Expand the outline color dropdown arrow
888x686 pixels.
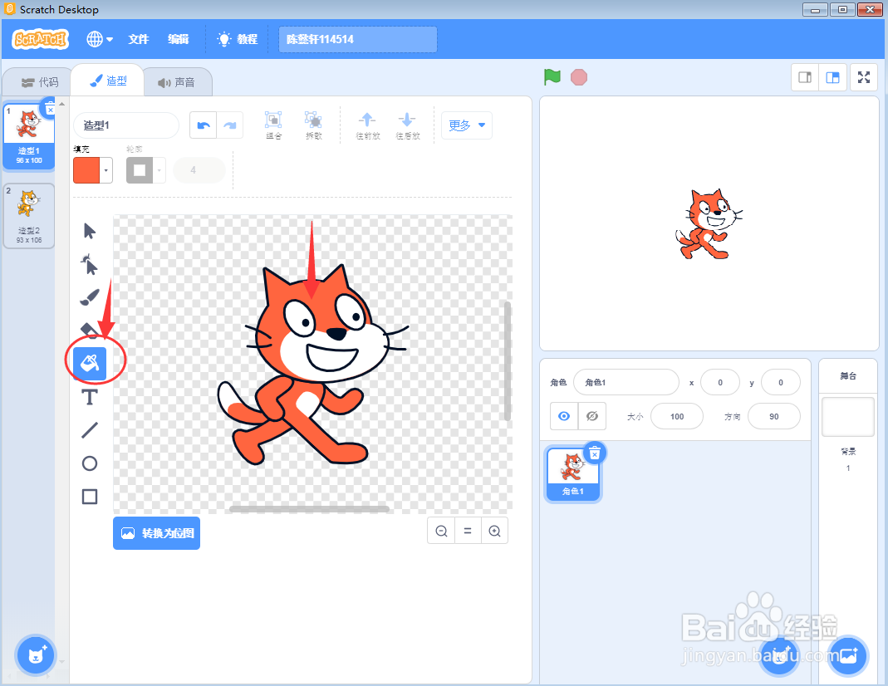click(x=159, y=170)
